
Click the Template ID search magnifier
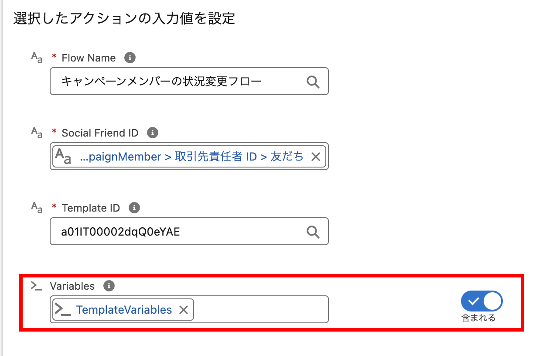[313, 232]
